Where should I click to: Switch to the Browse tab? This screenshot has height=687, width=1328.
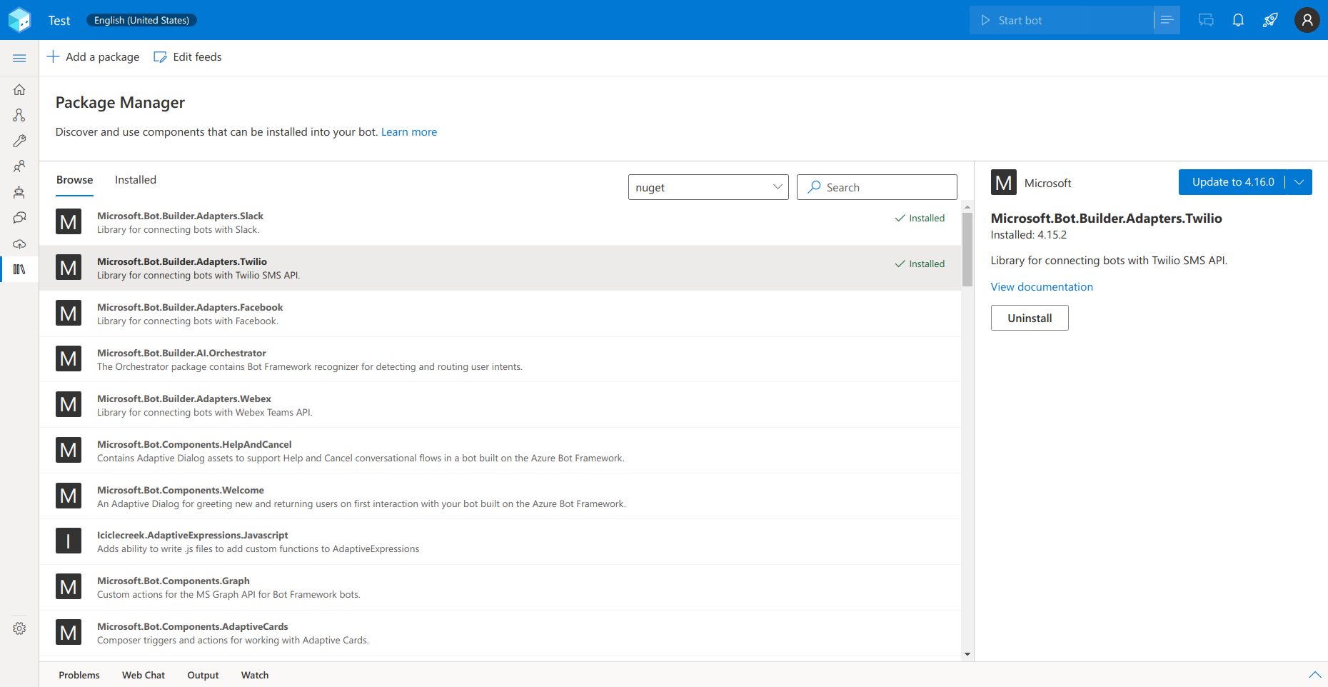click(74, 180)
